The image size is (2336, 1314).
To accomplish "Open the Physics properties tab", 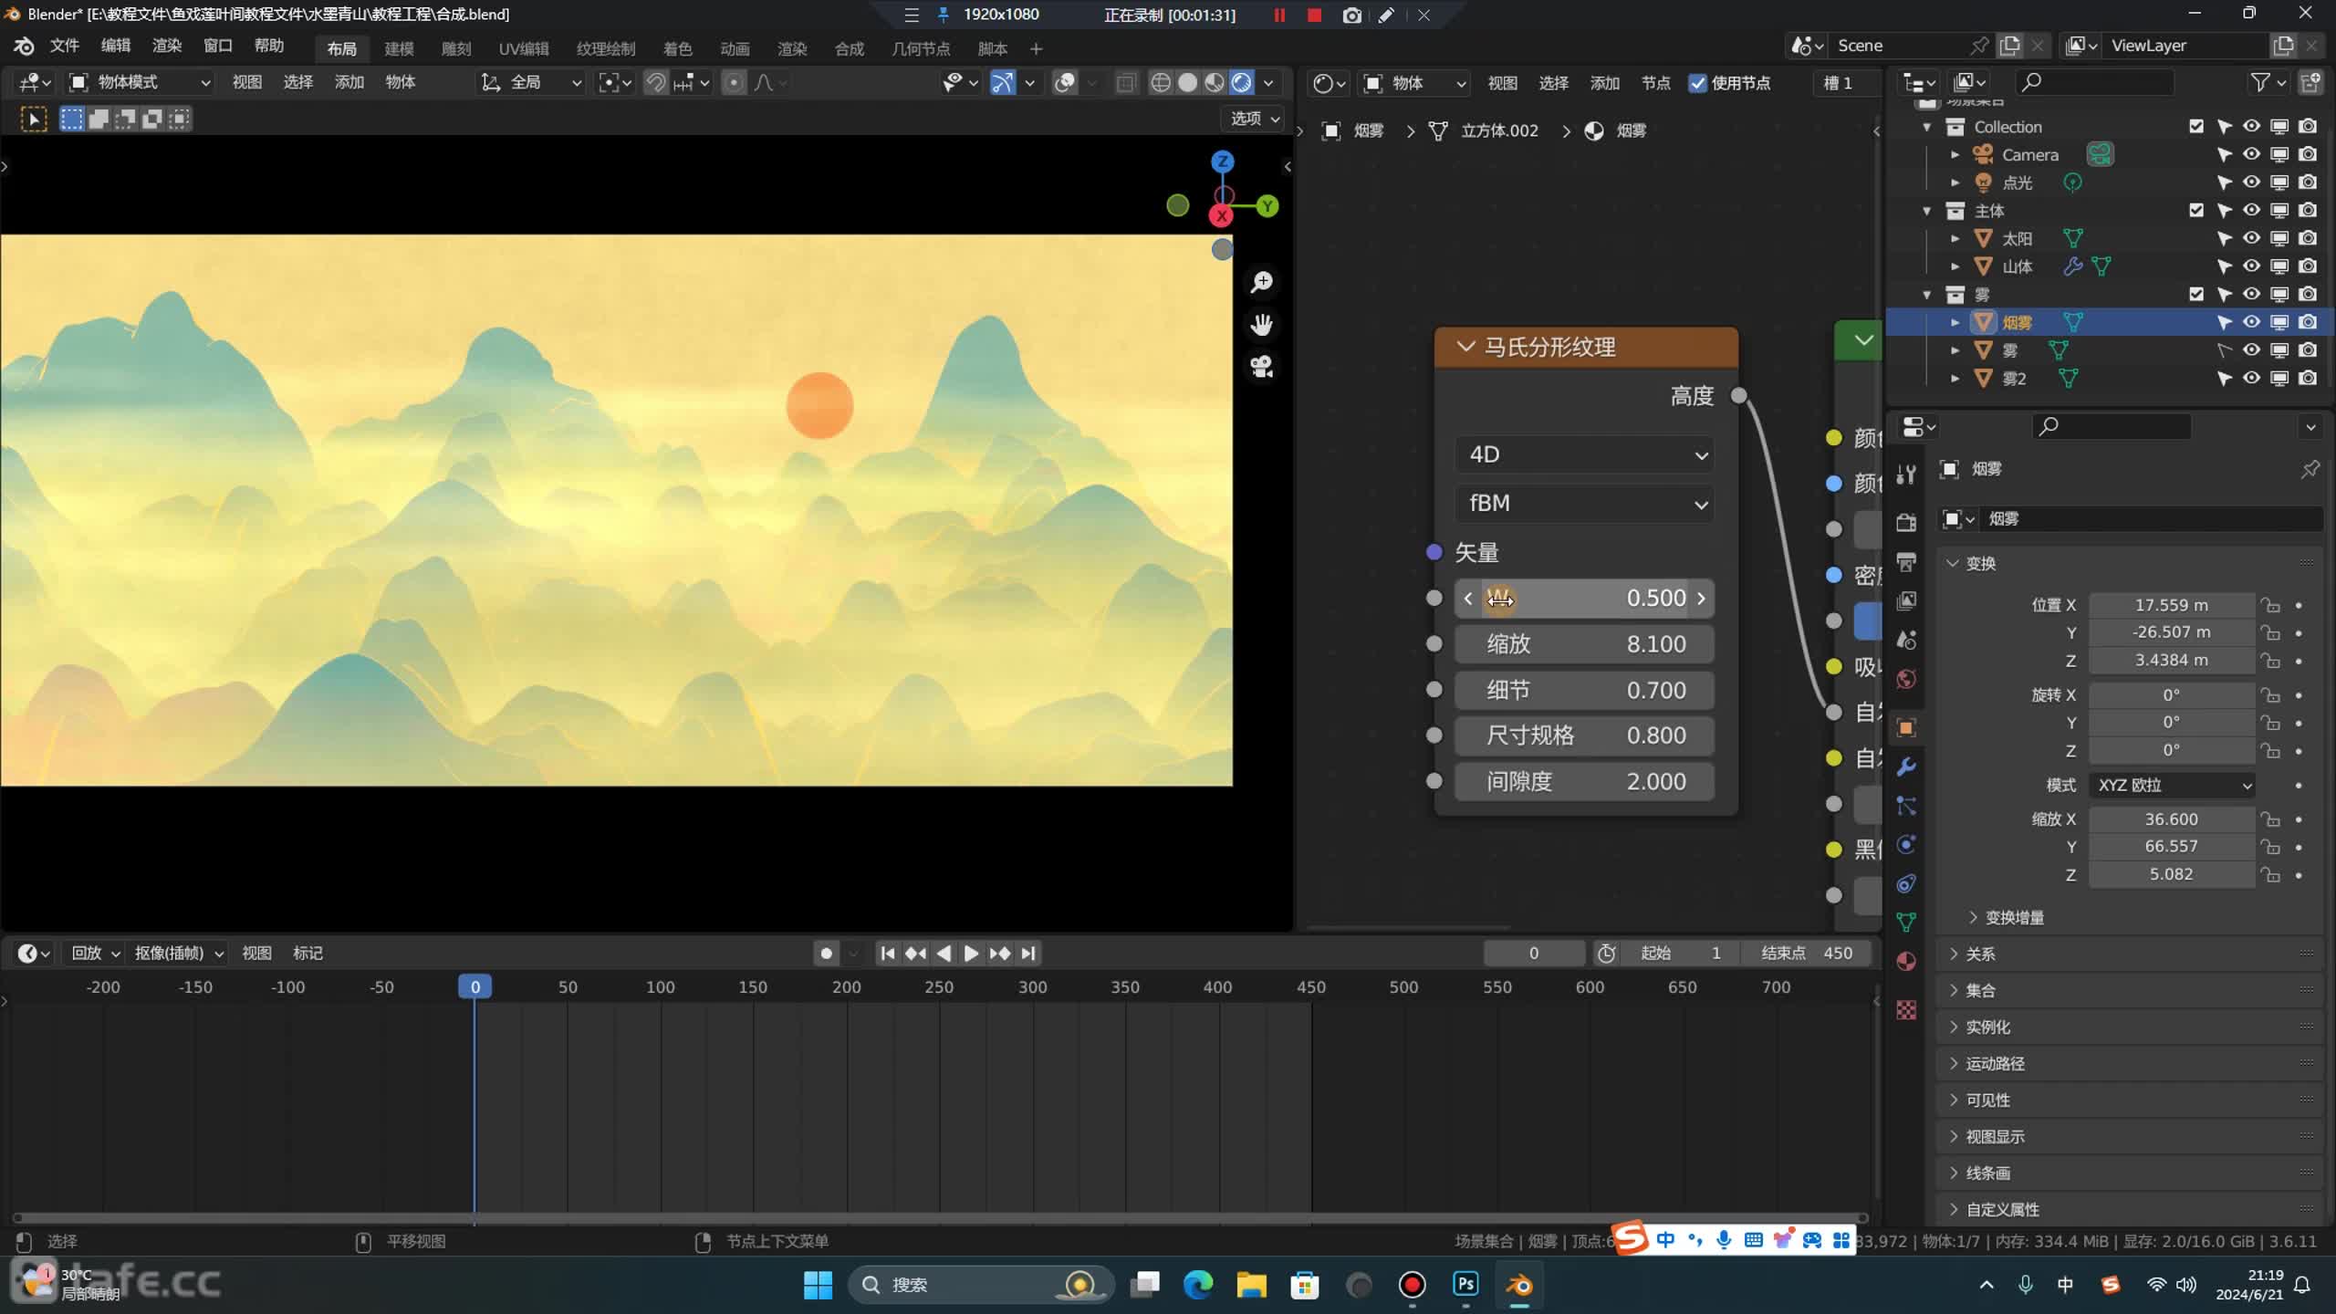I will click(1906, 845).
